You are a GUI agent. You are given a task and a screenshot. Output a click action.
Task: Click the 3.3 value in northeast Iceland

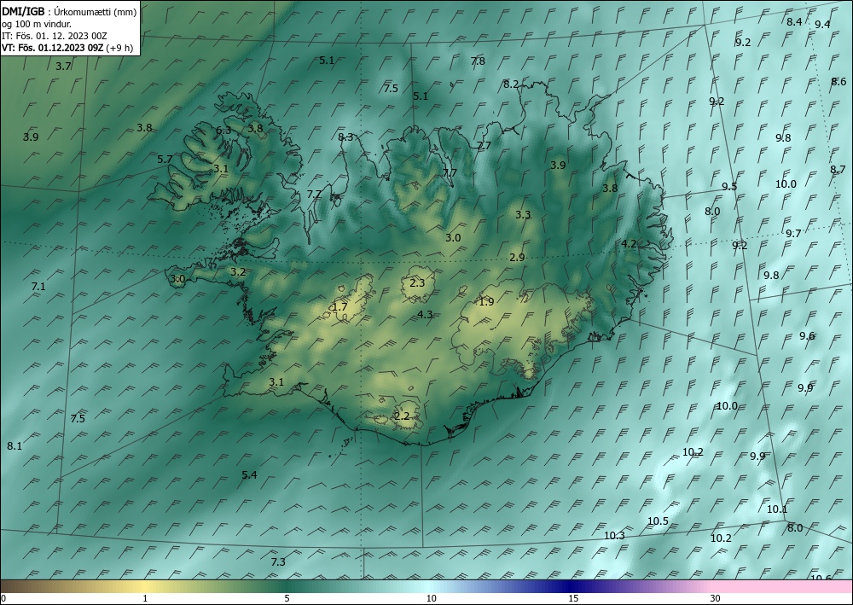click(523, 215)
